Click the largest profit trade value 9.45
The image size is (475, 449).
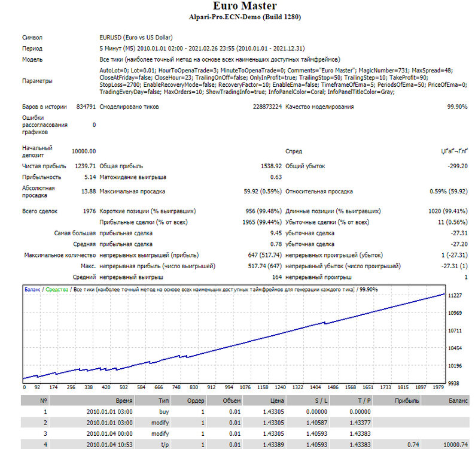[x=276, y=233]
